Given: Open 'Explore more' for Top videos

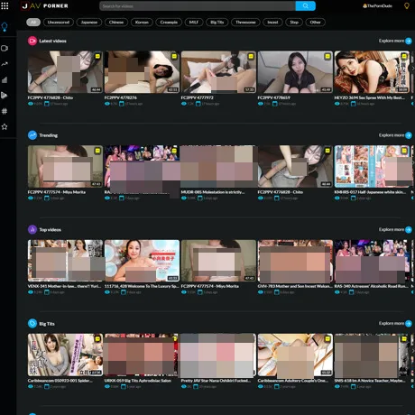Looking at the screenshot, I should point(395,230).
